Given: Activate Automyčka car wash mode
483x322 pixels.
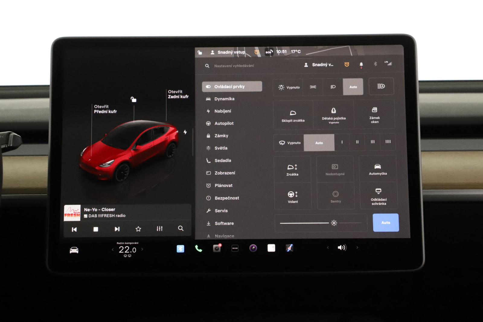Looking at the screenshot, I should (378, 169).
